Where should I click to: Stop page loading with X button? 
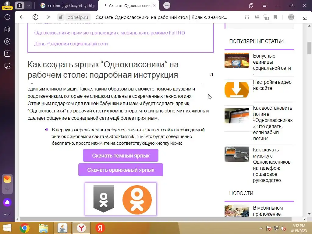pyautogui.click(x=49, y=17)
